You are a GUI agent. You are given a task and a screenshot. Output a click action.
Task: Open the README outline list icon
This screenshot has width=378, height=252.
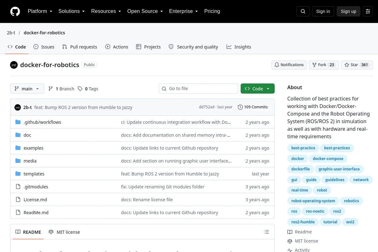(266, 232)
